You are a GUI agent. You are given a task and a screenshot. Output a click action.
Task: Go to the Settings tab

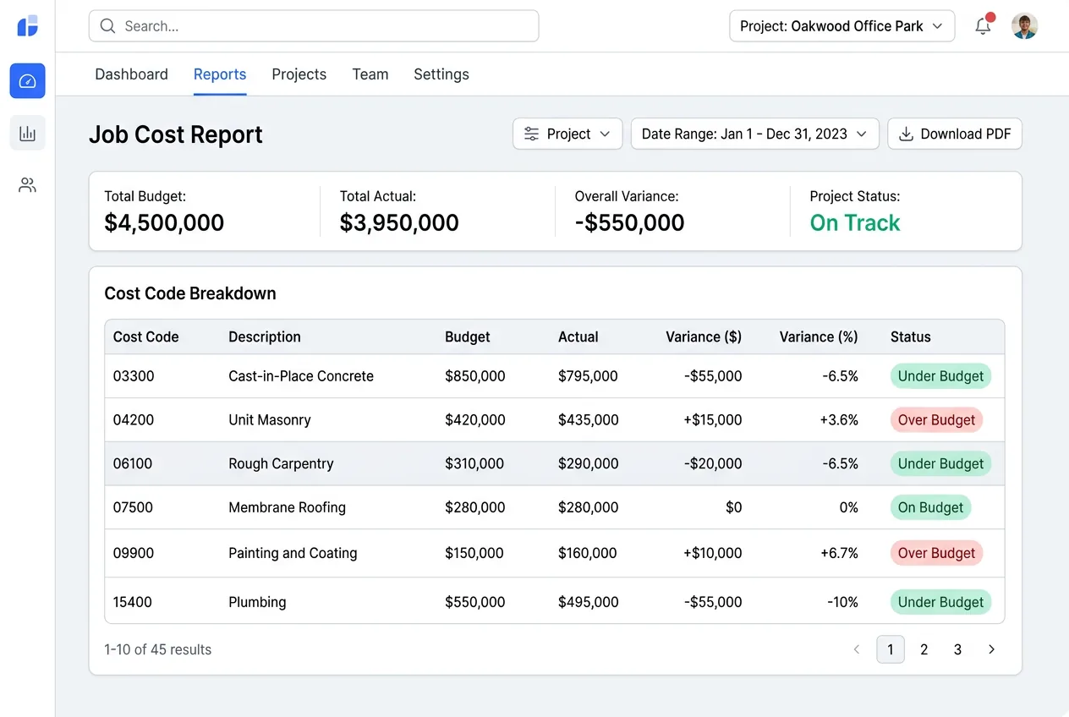tap(441, 74)
